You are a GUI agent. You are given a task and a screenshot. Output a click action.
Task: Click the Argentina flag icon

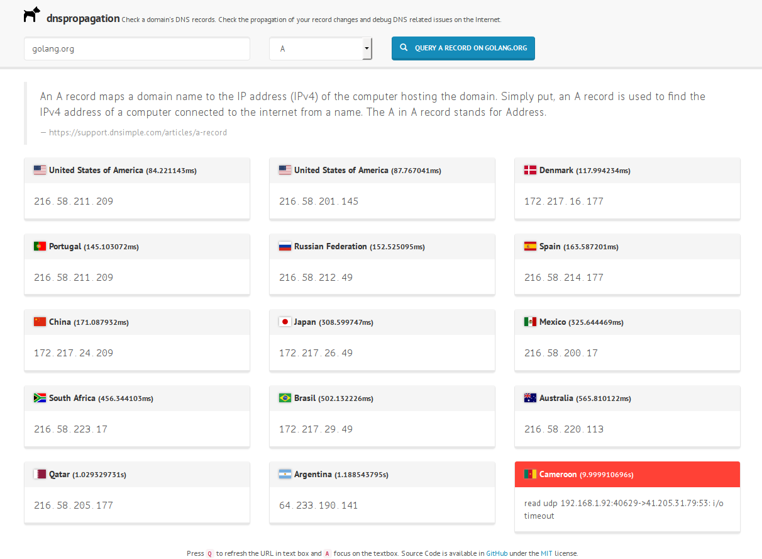[285, 474]
